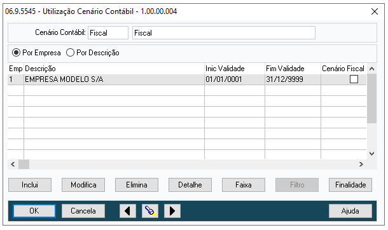Viewport: 388px width, 230px height.
Task: Click the Descrição column header
Action: pyautogui.click(x=114, y=69)
